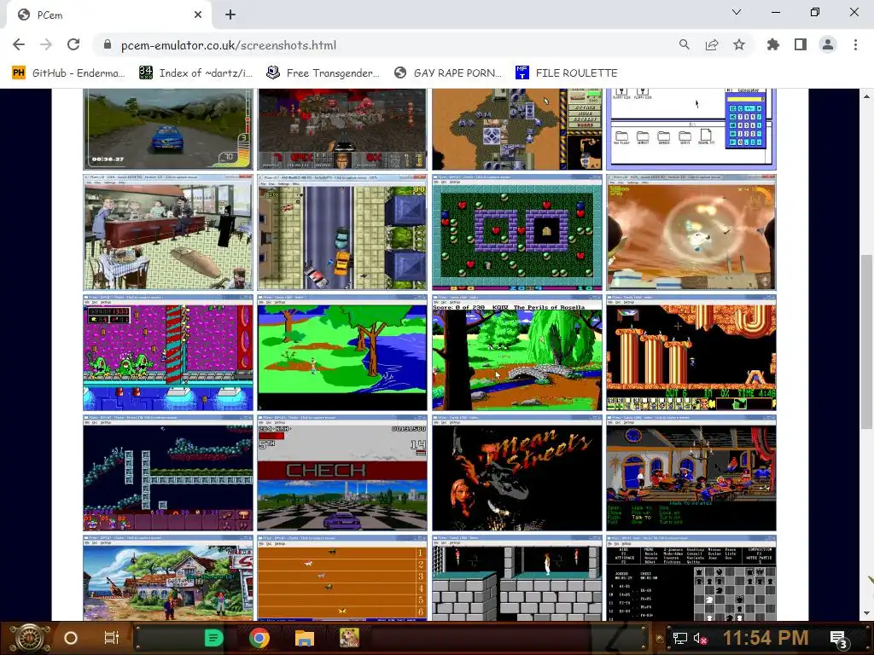Bookmark this page with the star

[739, 45]
